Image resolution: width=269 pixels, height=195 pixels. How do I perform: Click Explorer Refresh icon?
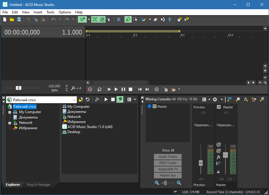88,99
